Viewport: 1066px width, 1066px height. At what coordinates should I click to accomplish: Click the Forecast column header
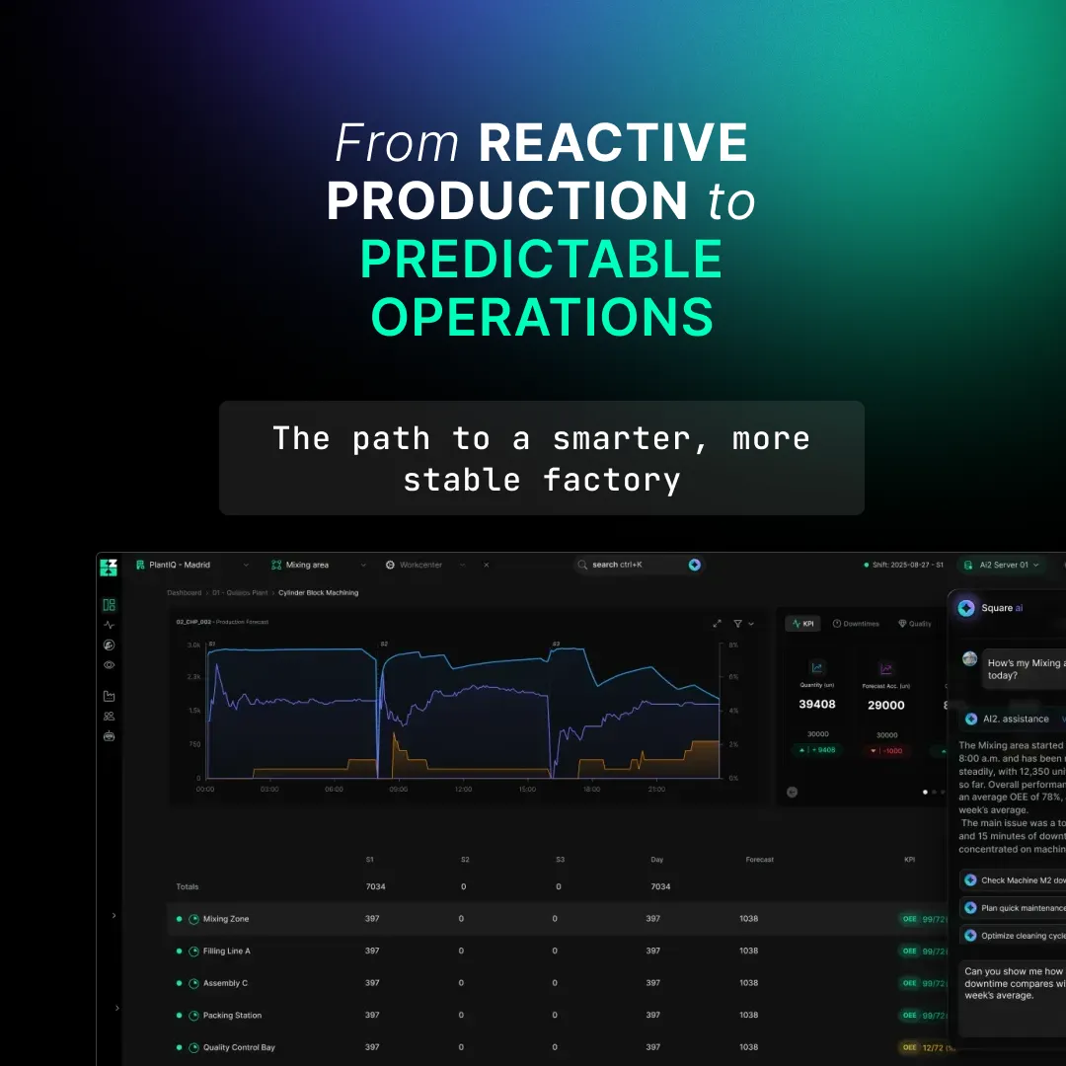click(759, 860)
